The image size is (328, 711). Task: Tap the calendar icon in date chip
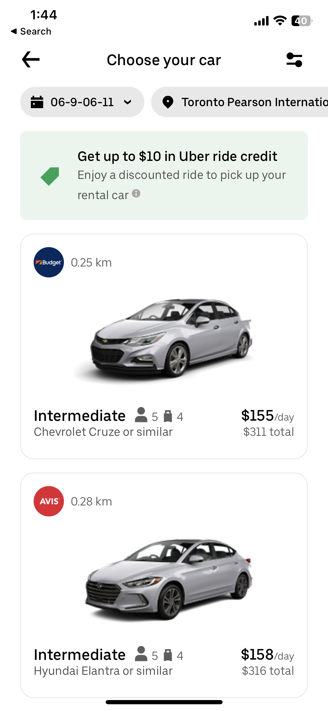click(x=37, y=102)
